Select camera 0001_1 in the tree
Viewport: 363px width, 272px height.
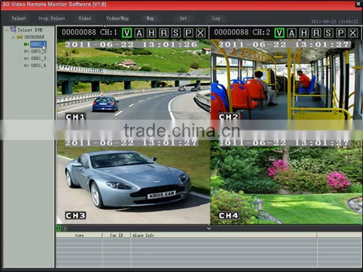39,44
